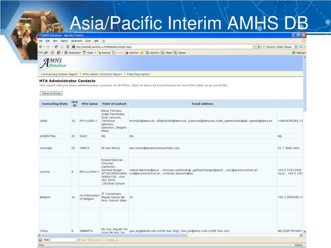331x248 pixels.
Task: Click the green icon next to the Help menu
Action: 103,41
